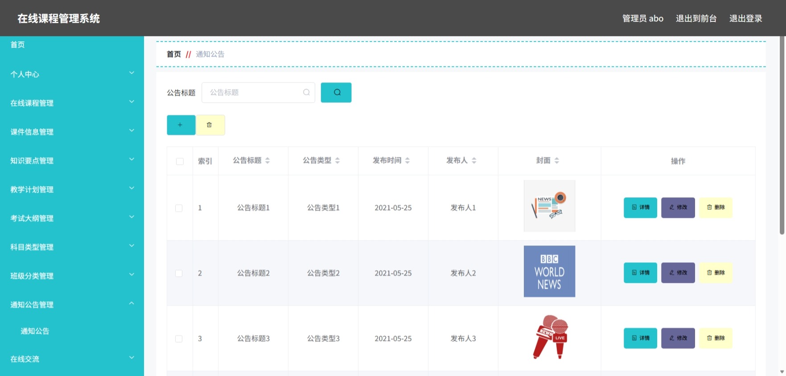Screen dimensions: 786x376
Task: Click the plus add-new button
Action: [x=181, y=125]
